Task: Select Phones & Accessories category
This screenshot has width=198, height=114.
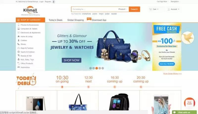Action: [x=29, y=25]
